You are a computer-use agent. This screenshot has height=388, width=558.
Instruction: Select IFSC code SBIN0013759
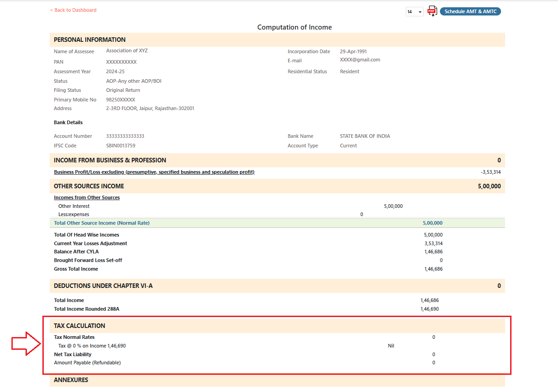[x=121, y=146]
